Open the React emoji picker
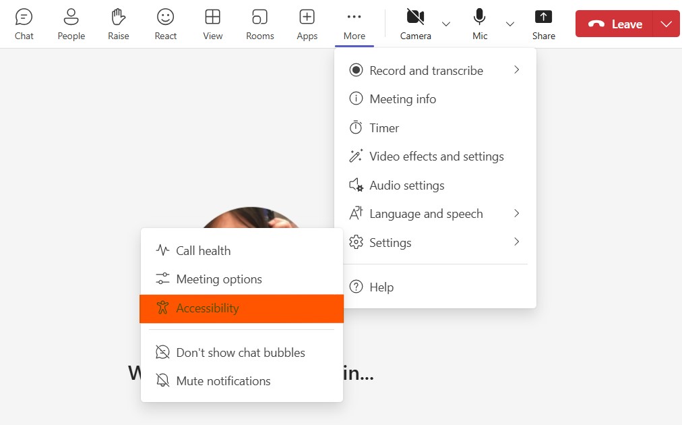The image size is (682, 425). 165,22
